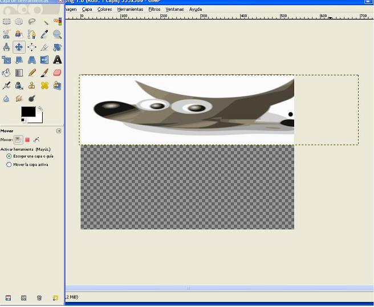This screenshot has width=374, height=307.
Task: Select the Rectangle Select tool
Action: coord(6,22)
